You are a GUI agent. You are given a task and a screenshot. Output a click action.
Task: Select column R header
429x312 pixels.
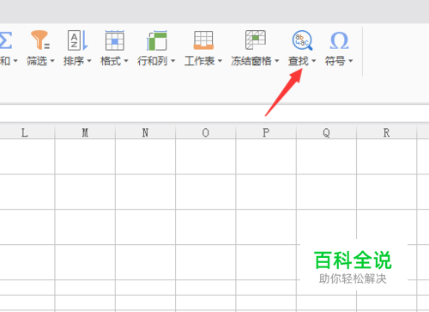pyautogui.click(x=387, y=132)
